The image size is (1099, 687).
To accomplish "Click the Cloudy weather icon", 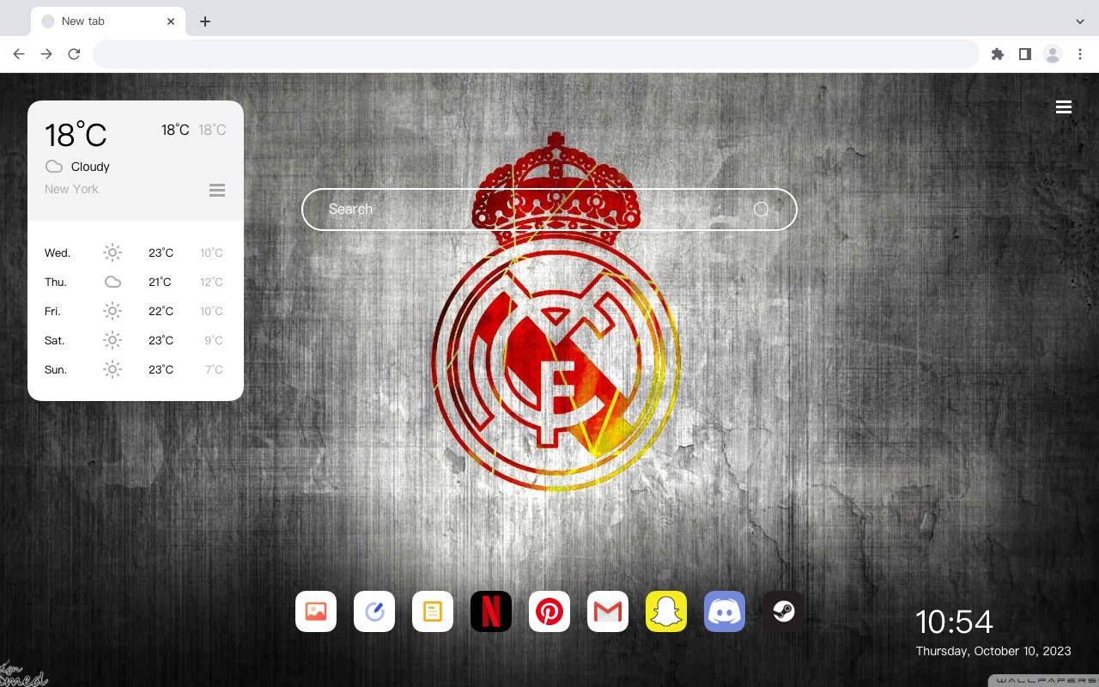I will pos(54,166).
